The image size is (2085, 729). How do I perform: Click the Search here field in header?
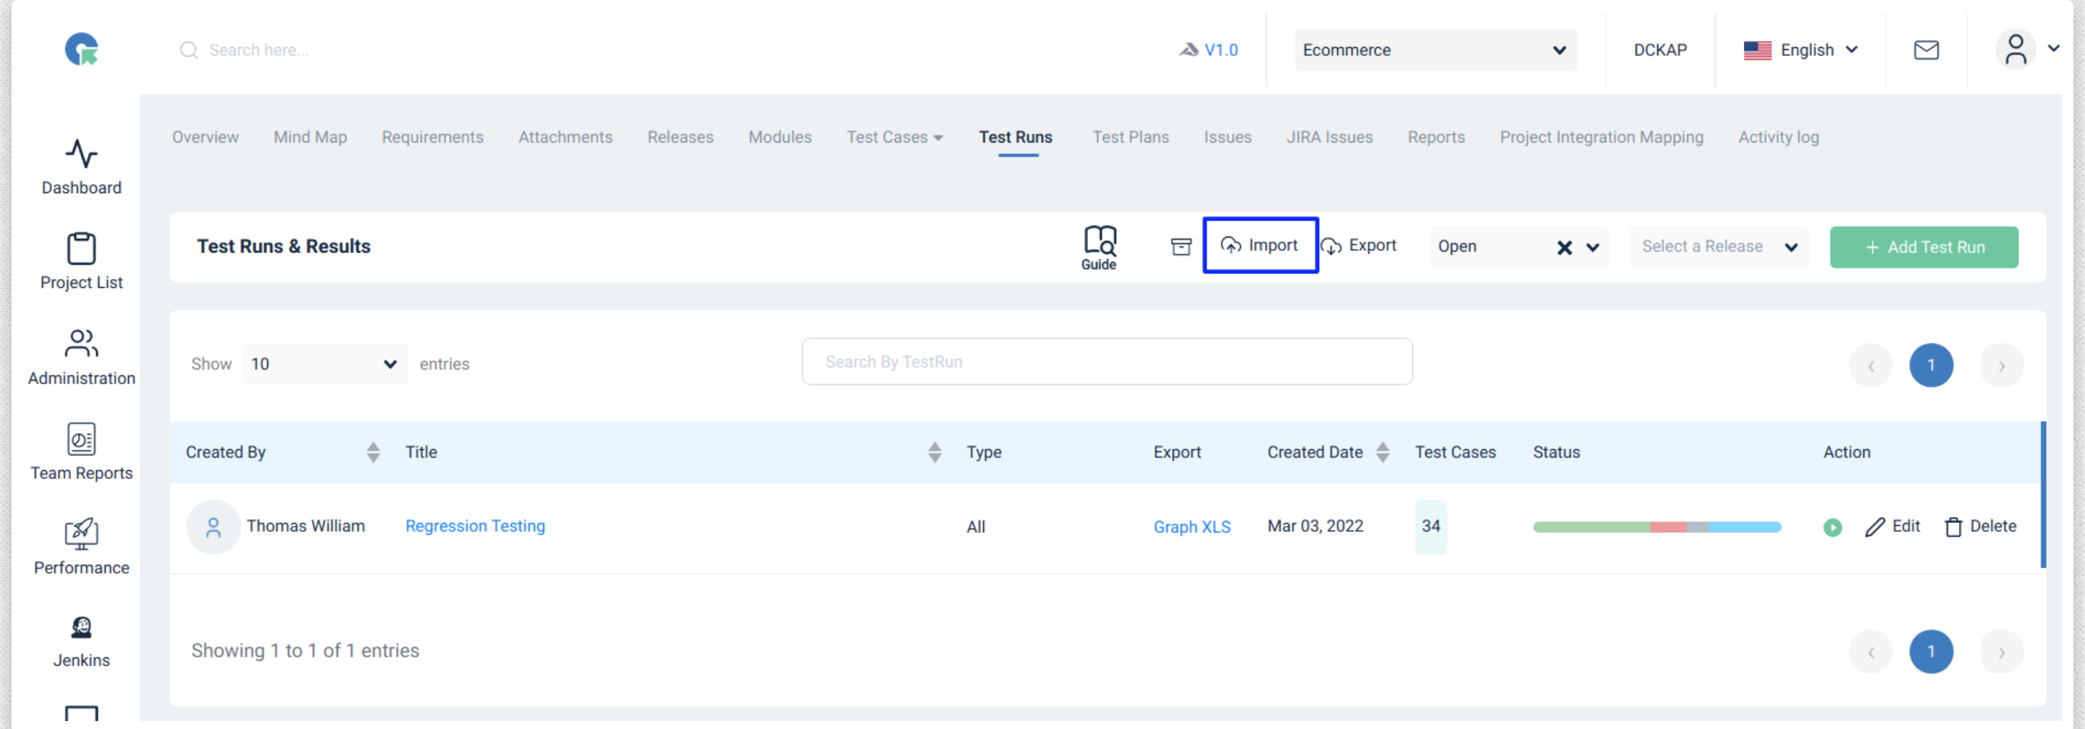(259, 50)
